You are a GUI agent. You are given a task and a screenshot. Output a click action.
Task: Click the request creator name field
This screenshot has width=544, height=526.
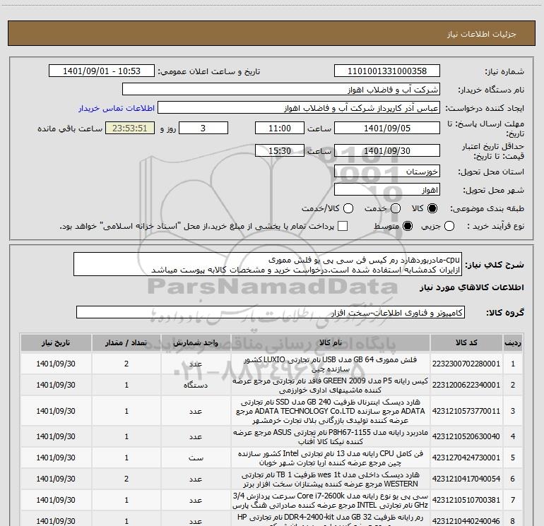tap(299, 108)
